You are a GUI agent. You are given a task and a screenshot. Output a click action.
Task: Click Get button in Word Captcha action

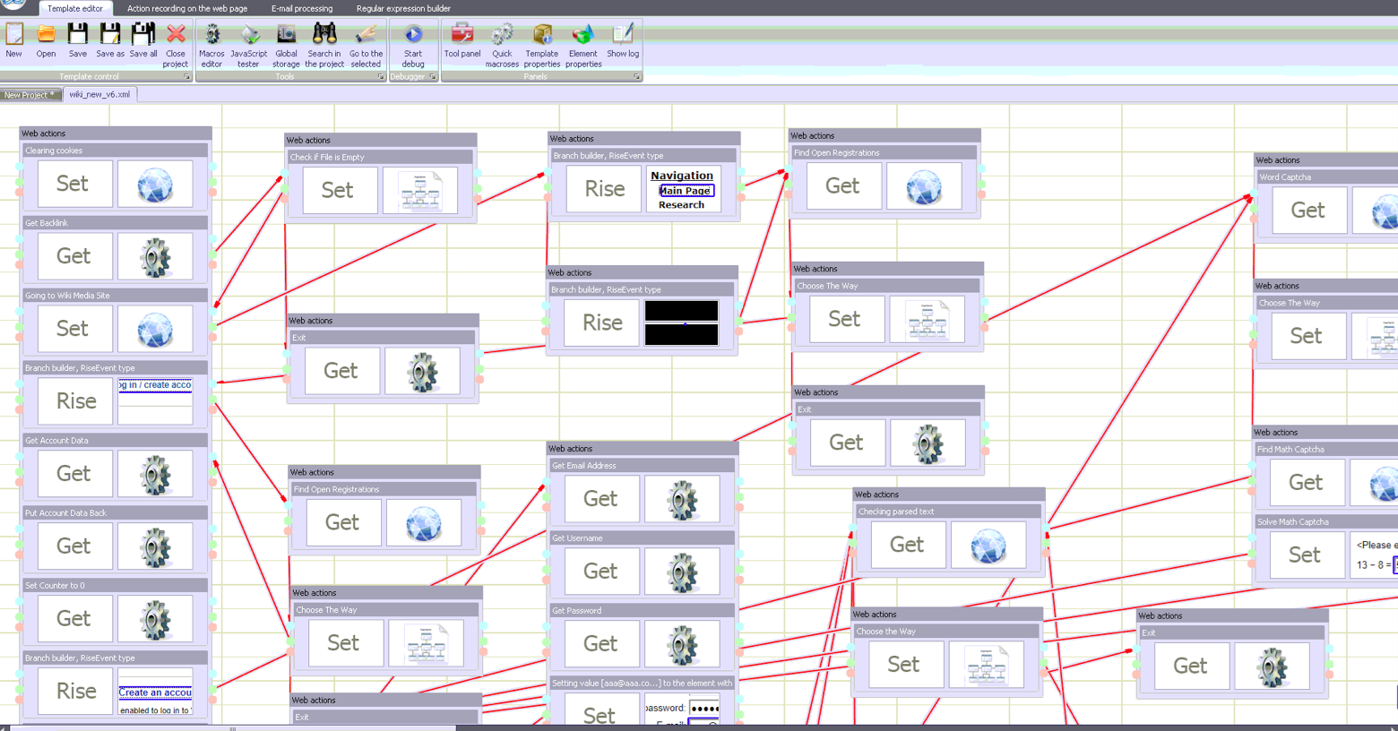click(x=1309, y=211)
